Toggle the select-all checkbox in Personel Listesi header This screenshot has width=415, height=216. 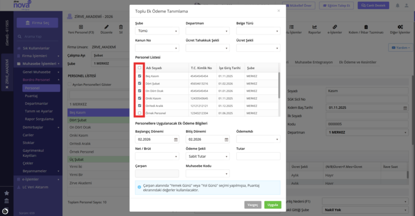point(139,68)
